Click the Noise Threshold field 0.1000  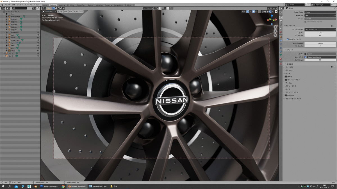pyautogui.click(x=320, y=43)
